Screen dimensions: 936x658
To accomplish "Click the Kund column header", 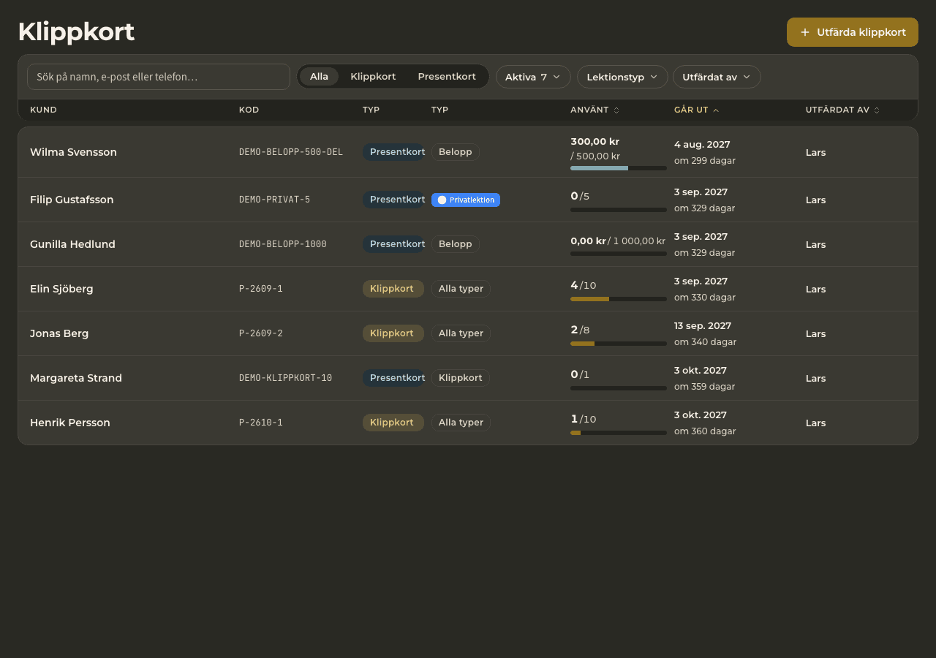I will point(43,110).
